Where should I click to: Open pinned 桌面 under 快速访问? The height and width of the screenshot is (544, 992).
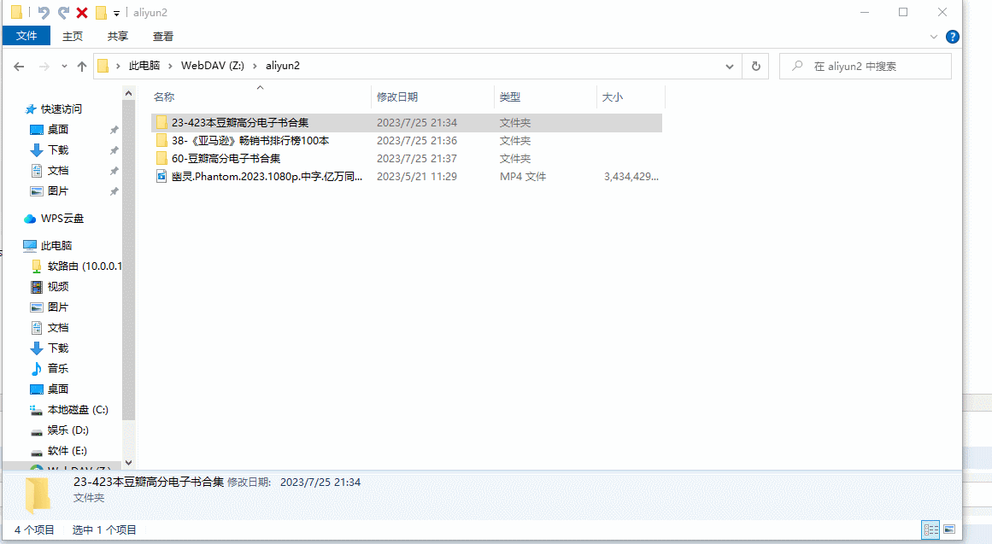coord(57,129)
